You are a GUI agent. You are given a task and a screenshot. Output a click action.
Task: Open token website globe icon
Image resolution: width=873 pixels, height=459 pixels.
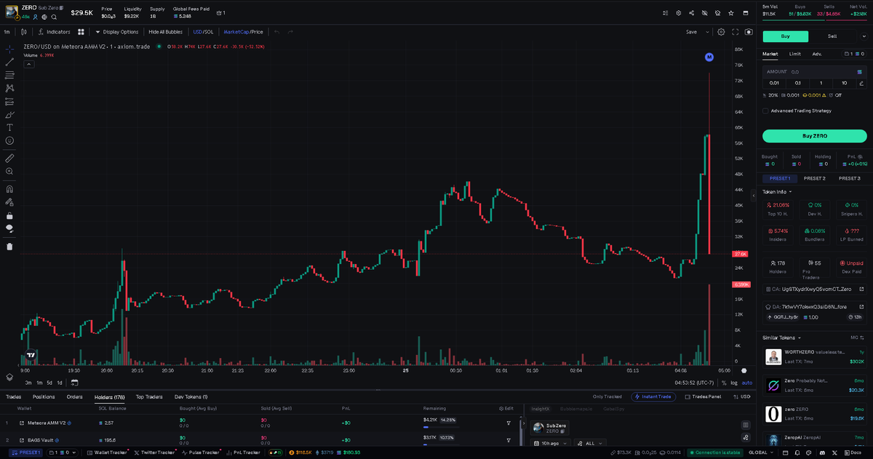tap(44, 16)
